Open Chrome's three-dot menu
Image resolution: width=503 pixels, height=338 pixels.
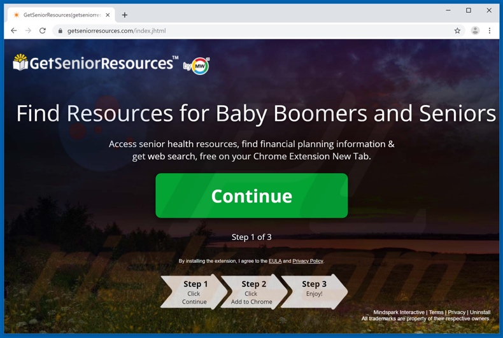pyautogui.click(x=490, y=31)
